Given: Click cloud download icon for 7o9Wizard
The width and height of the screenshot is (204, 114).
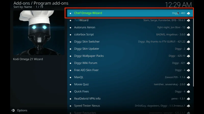Looking at the screenshot, I should [188, 20].
